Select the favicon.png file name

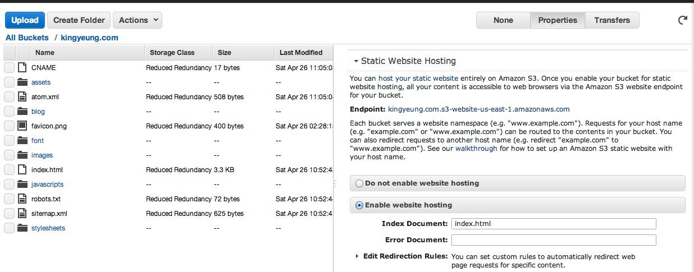pyautogui.click(x=49, y=126)
